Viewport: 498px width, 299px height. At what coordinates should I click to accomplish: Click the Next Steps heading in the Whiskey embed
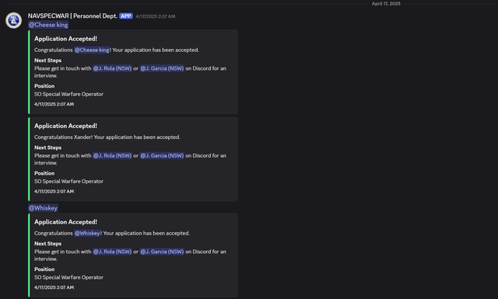[48, 244]
